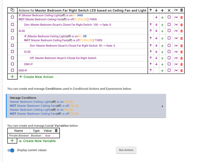Insert action before first IF AND row

[162, 17]
